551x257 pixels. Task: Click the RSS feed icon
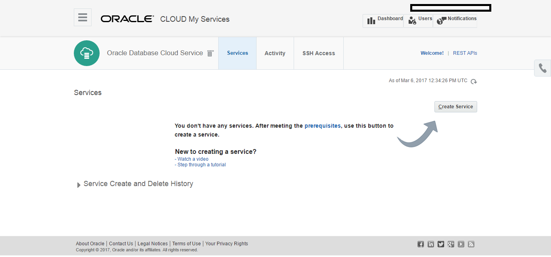(x=471, y=244)
